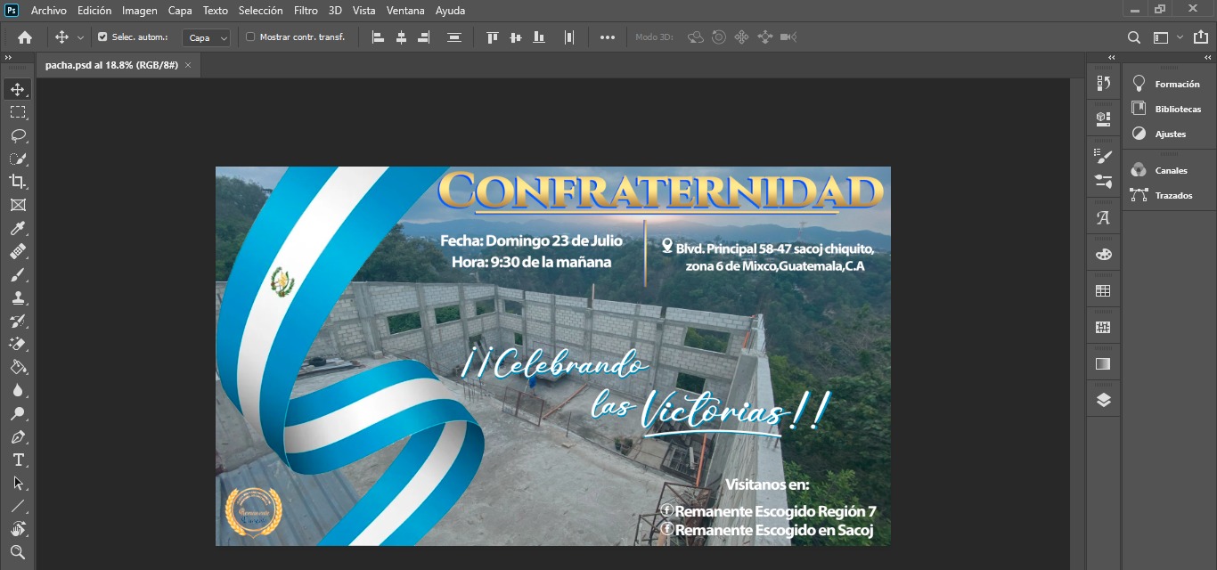
Task: Select the Hand tool
Action: [x=18, y=529]
